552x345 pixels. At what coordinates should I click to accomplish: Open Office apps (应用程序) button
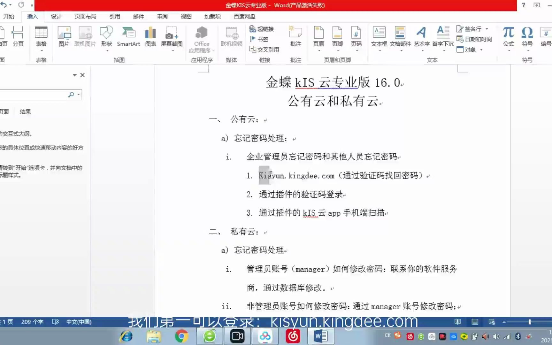[202, 40]
